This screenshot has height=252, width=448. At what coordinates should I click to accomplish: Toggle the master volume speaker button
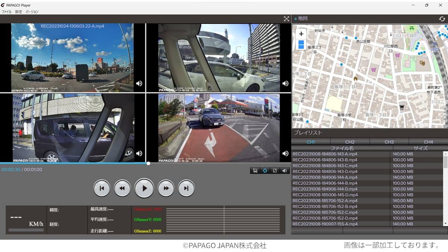[284, 171]
